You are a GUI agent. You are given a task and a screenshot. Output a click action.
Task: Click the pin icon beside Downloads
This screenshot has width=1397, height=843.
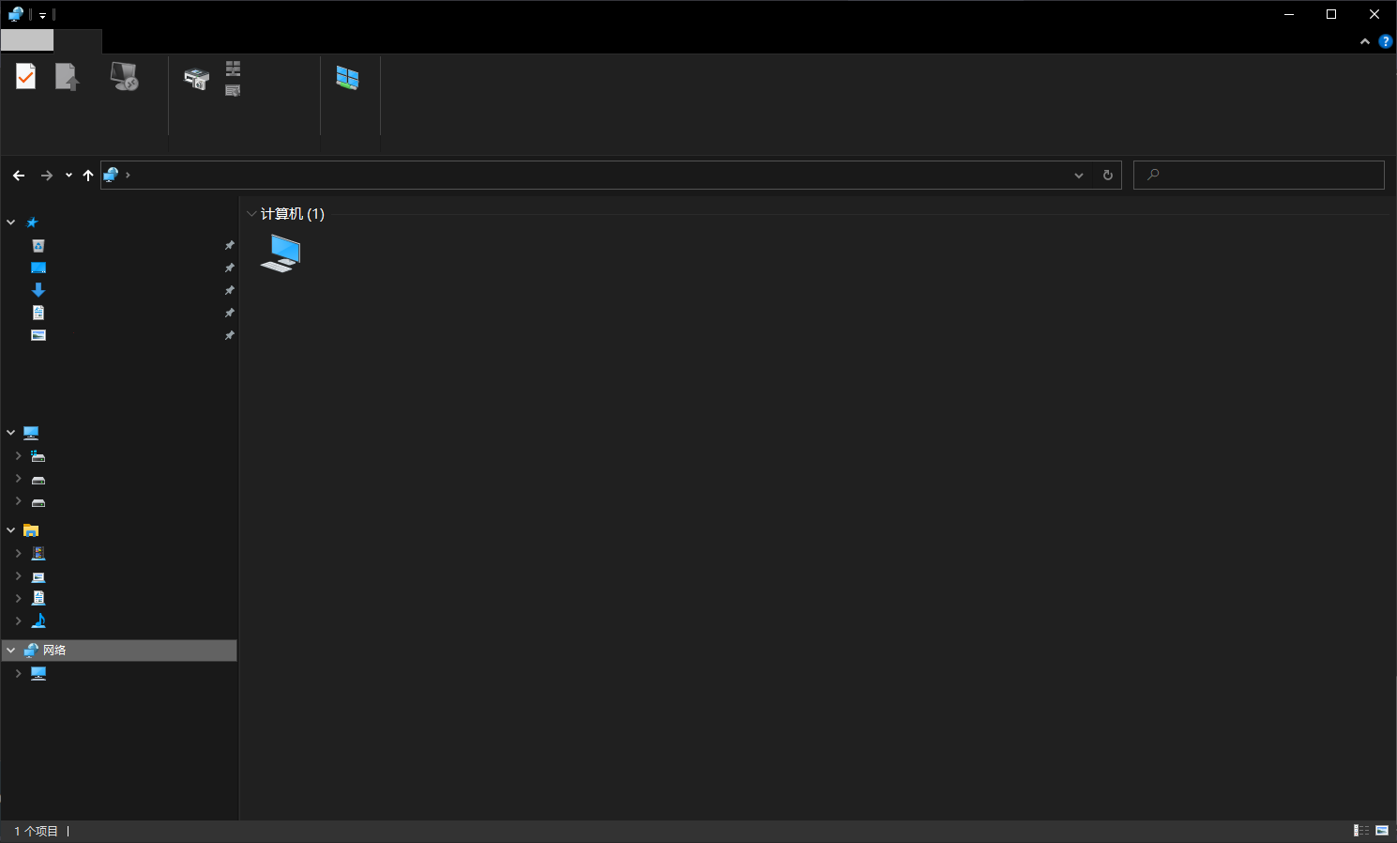click(230, 291)
